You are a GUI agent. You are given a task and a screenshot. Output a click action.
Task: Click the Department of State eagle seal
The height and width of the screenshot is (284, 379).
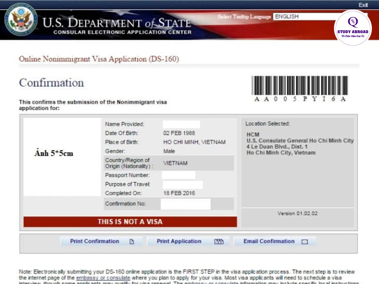tap(21, 19)
